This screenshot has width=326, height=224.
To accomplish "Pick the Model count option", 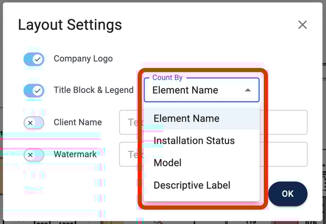I will point(167,163).
